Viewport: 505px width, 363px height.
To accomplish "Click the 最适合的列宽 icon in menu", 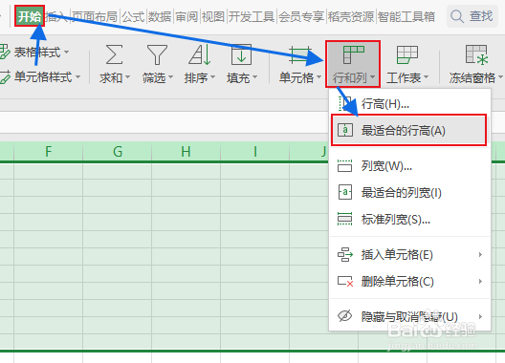I will [x=345, y=192].
